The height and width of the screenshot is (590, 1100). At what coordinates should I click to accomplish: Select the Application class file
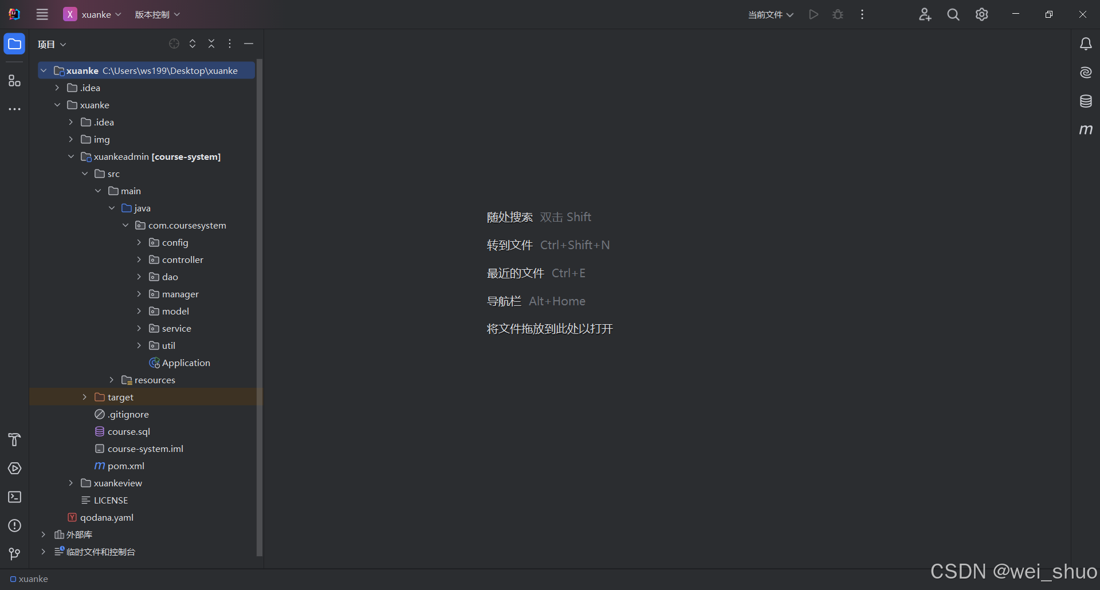click(179, 363)
